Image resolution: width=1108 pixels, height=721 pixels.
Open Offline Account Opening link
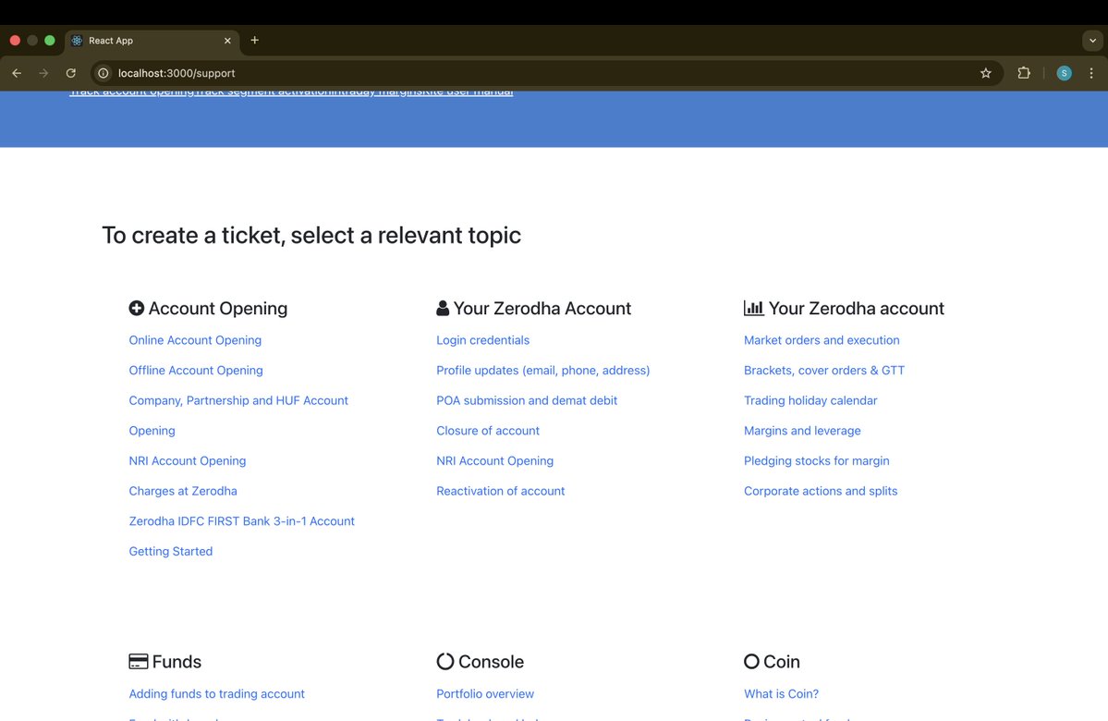(x=196, y=371)
